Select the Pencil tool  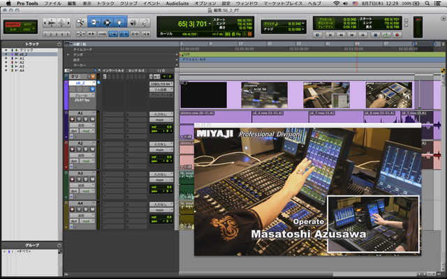tap(145, 22)
